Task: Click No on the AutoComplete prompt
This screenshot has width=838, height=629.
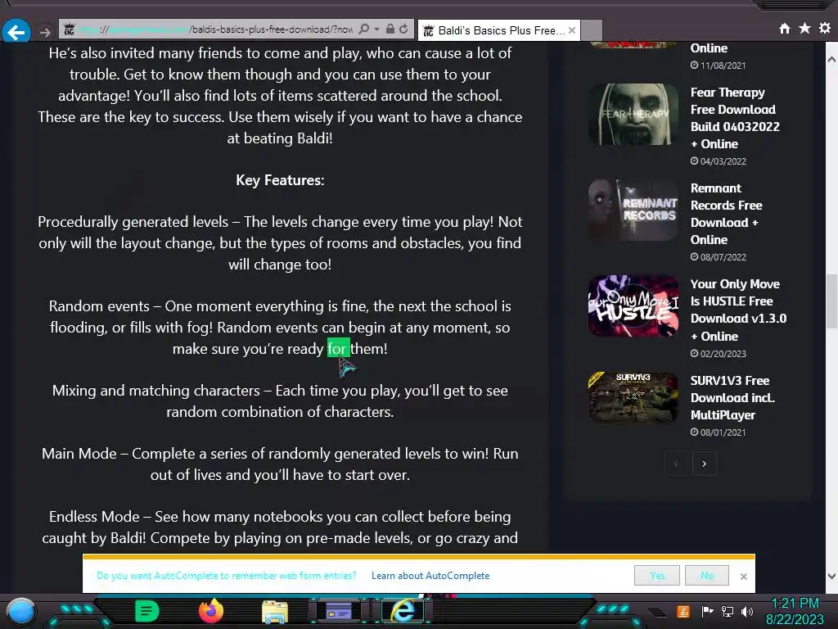Action: tap(706, 576)
